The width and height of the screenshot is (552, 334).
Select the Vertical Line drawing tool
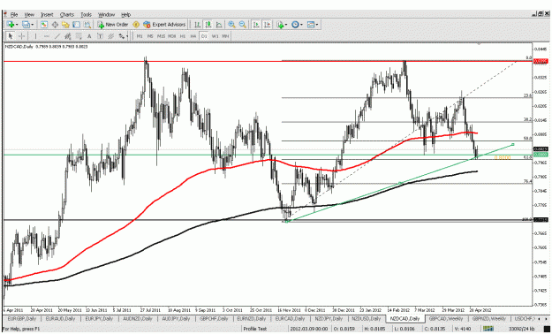pyautogui.click(x=35, y=36)
